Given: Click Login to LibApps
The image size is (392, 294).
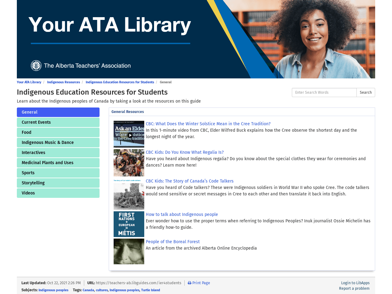Looking at the screenshot, I should 355,283.
